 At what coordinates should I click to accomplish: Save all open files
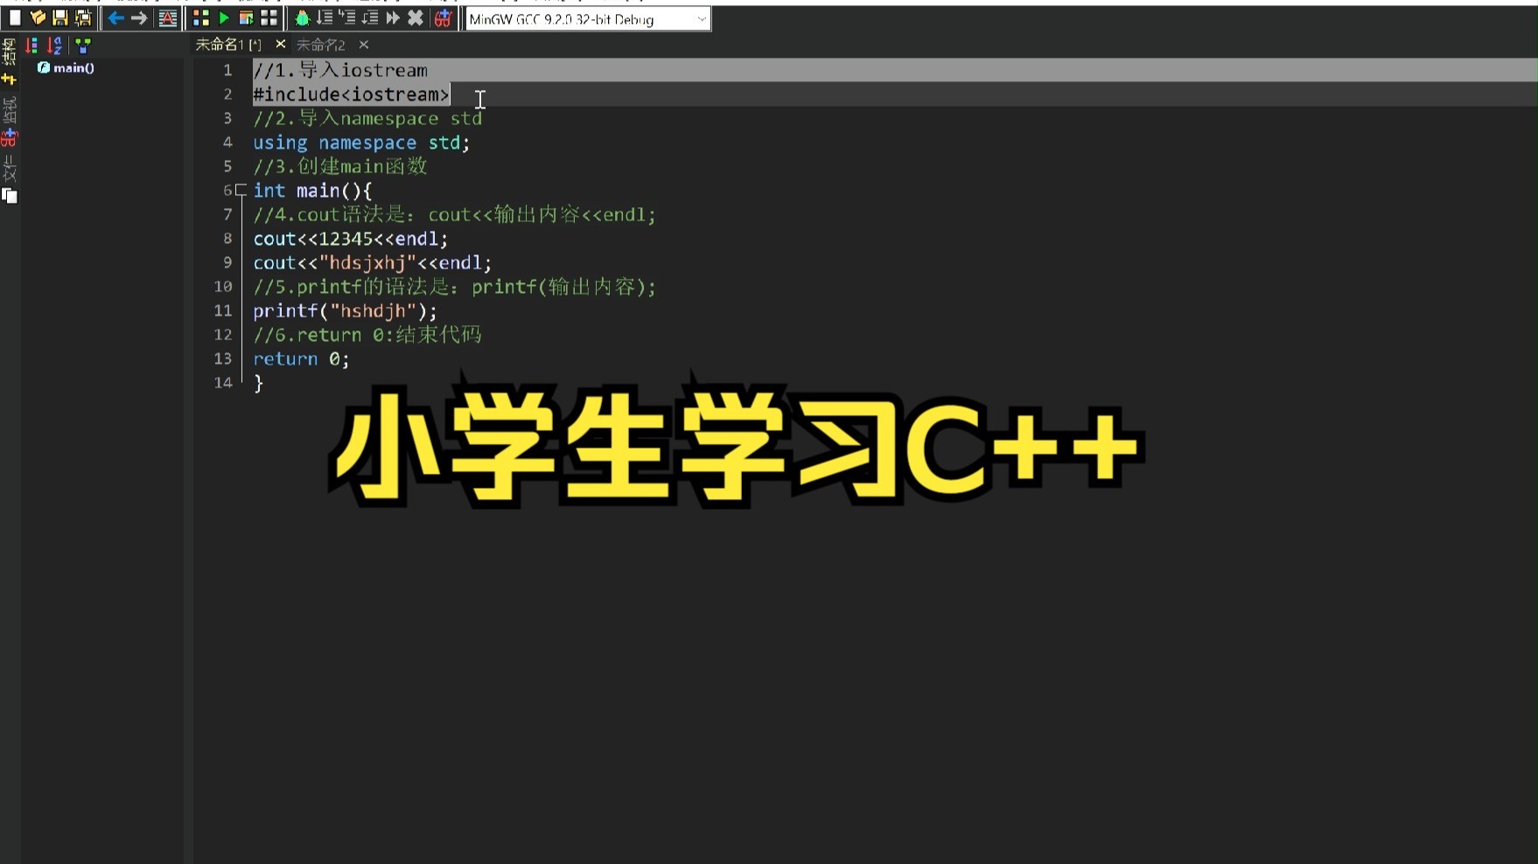83,17
